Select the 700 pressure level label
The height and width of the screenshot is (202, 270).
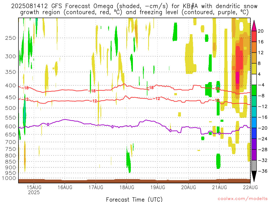pos(11,142)
